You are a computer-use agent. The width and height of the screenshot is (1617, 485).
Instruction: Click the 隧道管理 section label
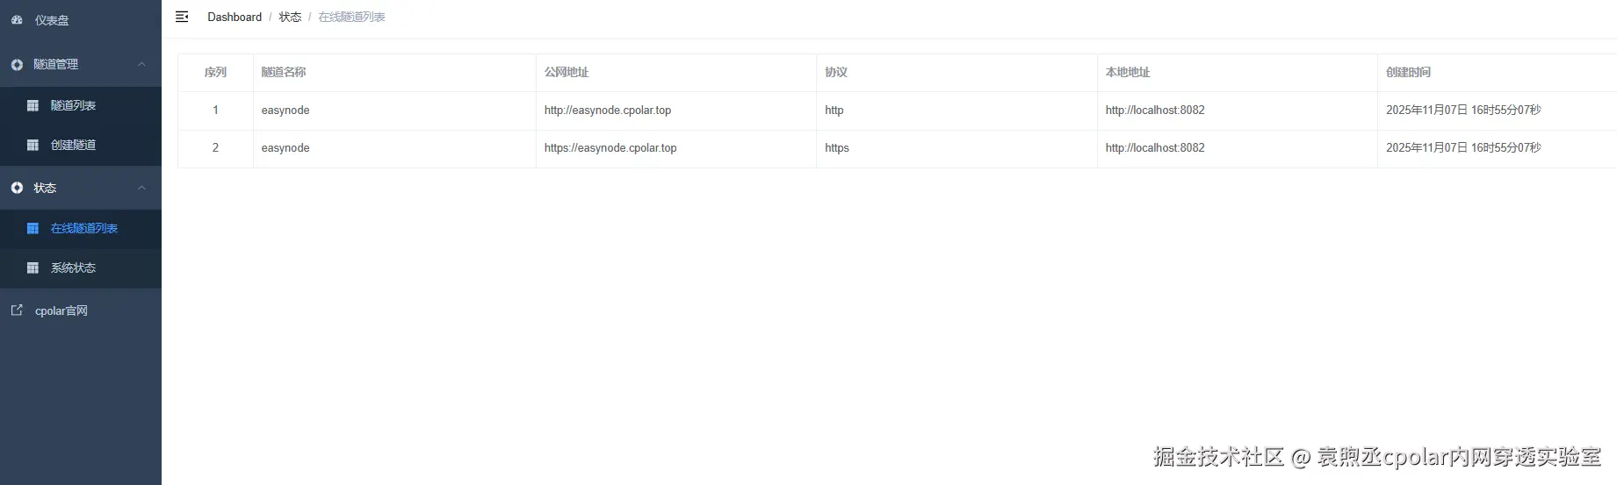pos(56,64)
